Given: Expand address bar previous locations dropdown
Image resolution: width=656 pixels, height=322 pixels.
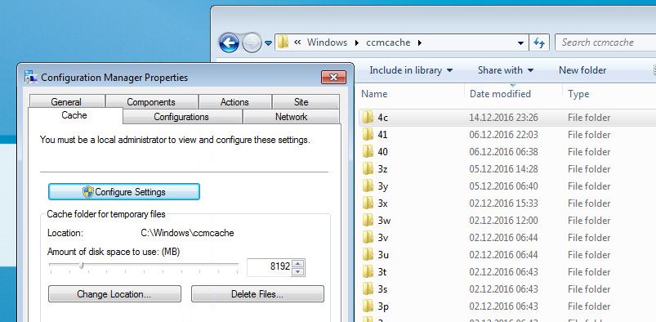Looking at the screenshot, I should [x=521, y=42].
